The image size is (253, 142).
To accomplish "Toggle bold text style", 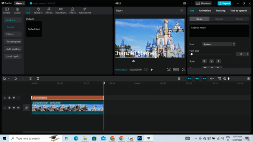I will (x=204, y=61).
